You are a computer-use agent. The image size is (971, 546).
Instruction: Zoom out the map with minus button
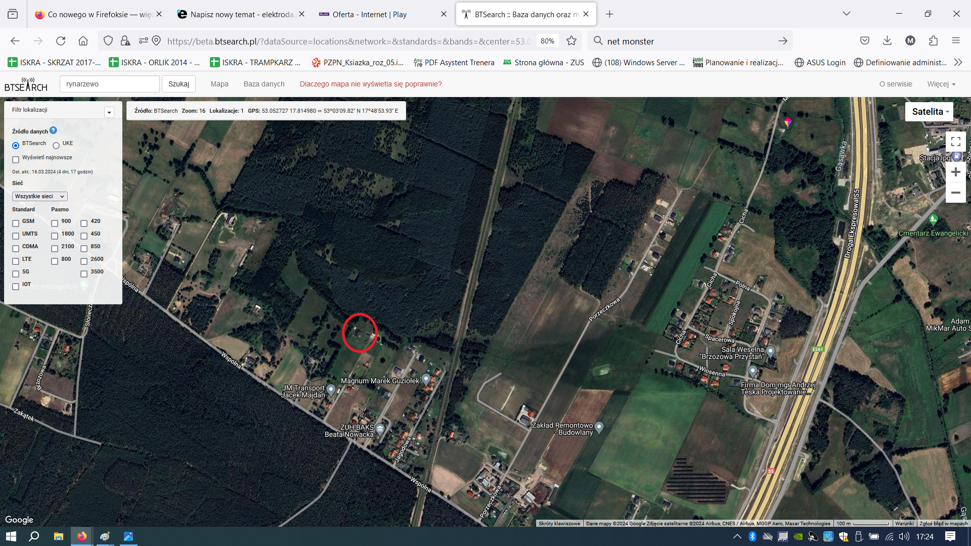pos(955,193)
